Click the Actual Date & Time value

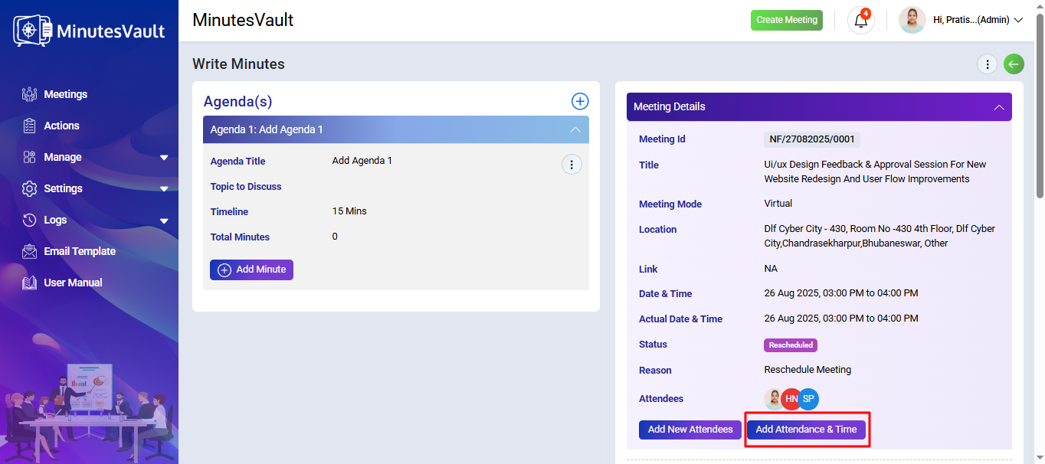[841, 319]
